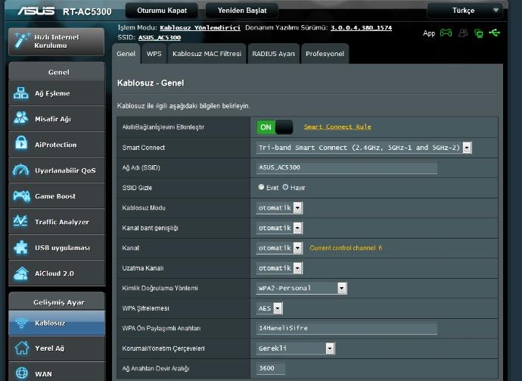Click the İşlem Modu label
The width and height of the screenshot is (522, 381).
[x=137, y=28]
